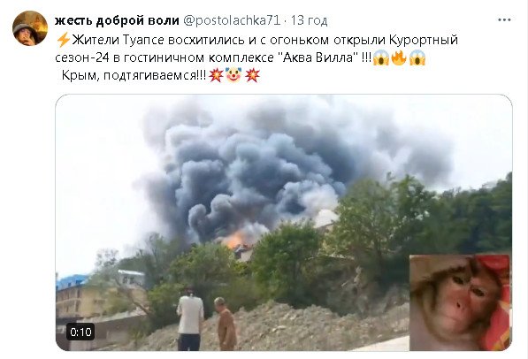Open the display name жесть доброй воли
Viewport: 528px width, 359px height.
click(117, 20)
